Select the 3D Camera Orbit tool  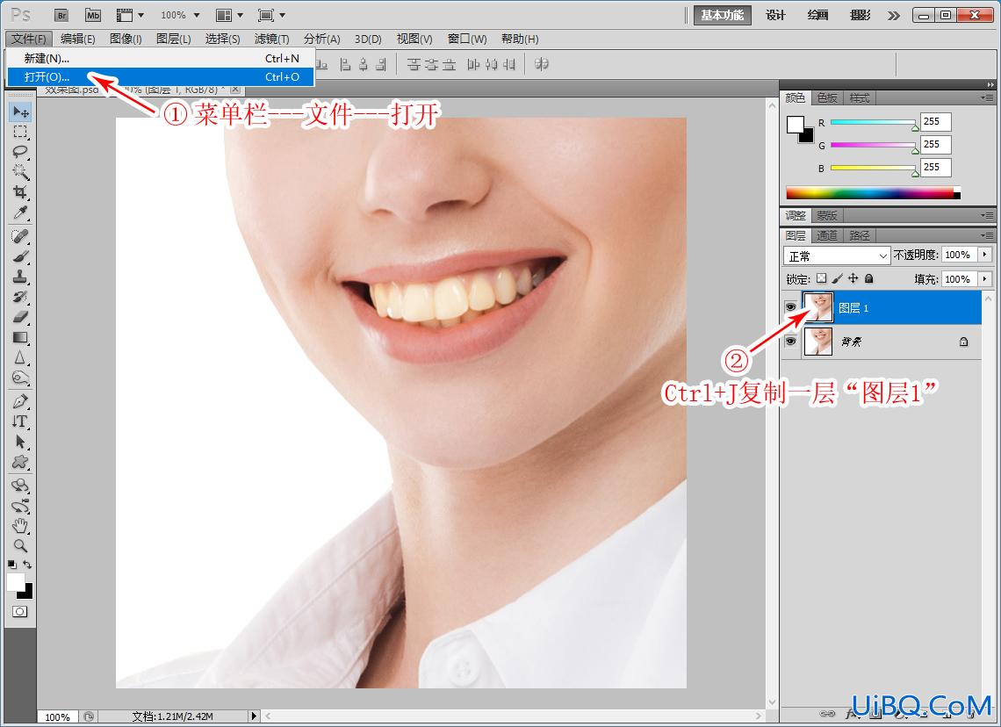click(20, 506)
